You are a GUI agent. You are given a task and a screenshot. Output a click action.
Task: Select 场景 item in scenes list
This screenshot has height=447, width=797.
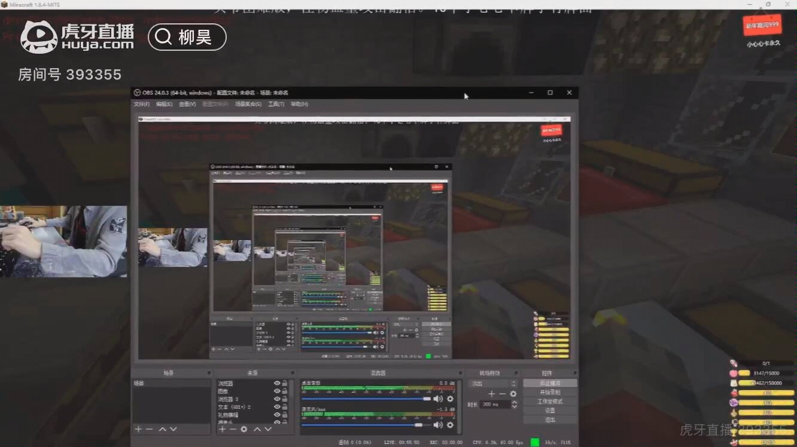[x=171, y=383]
